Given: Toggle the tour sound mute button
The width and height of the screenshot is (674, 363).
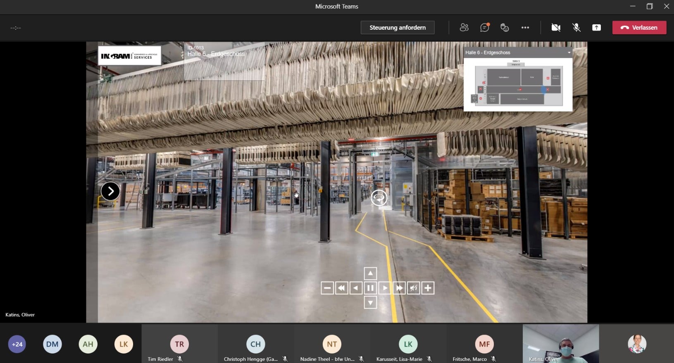Looking at the screenshot, I should coord(413,288).
